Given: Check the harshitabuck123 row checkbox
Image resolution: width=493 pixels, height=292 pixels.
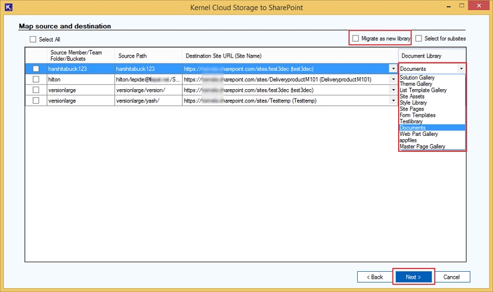Looking at the screenshot, I should (x=36, y=69).
